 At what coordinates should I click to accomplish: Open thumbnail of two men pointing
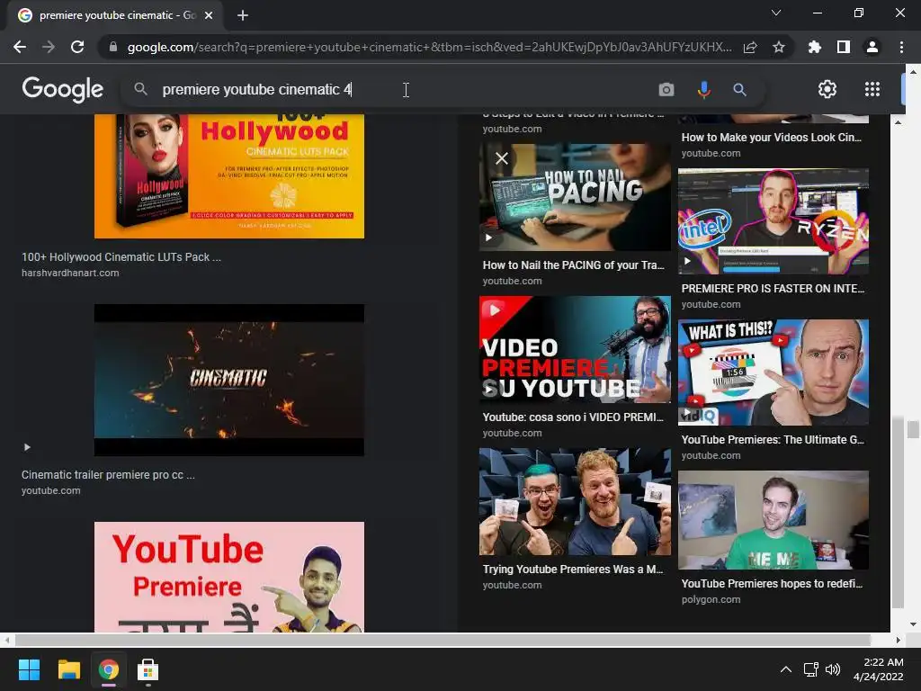575,501
